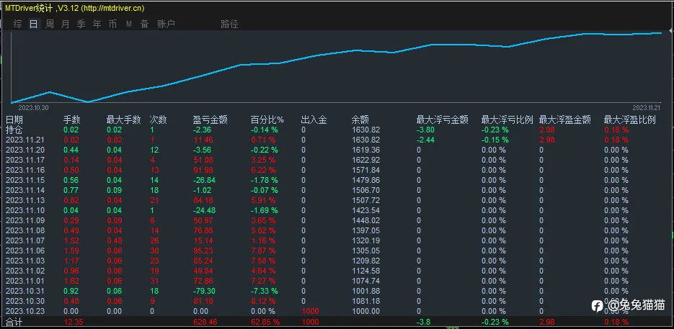Sort by the 日期 column header

pos(14,120)
